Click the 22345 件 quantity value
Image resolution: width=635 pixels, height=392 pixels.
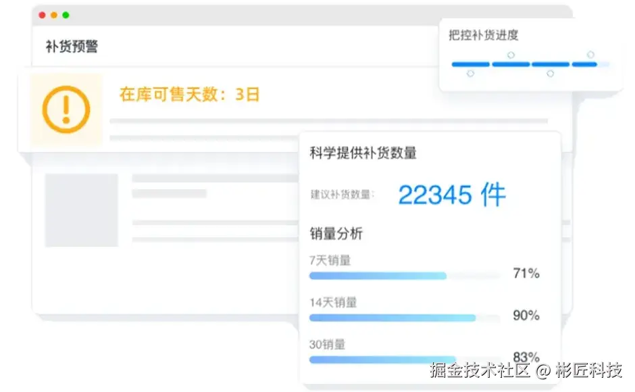(x=451, y=195)
